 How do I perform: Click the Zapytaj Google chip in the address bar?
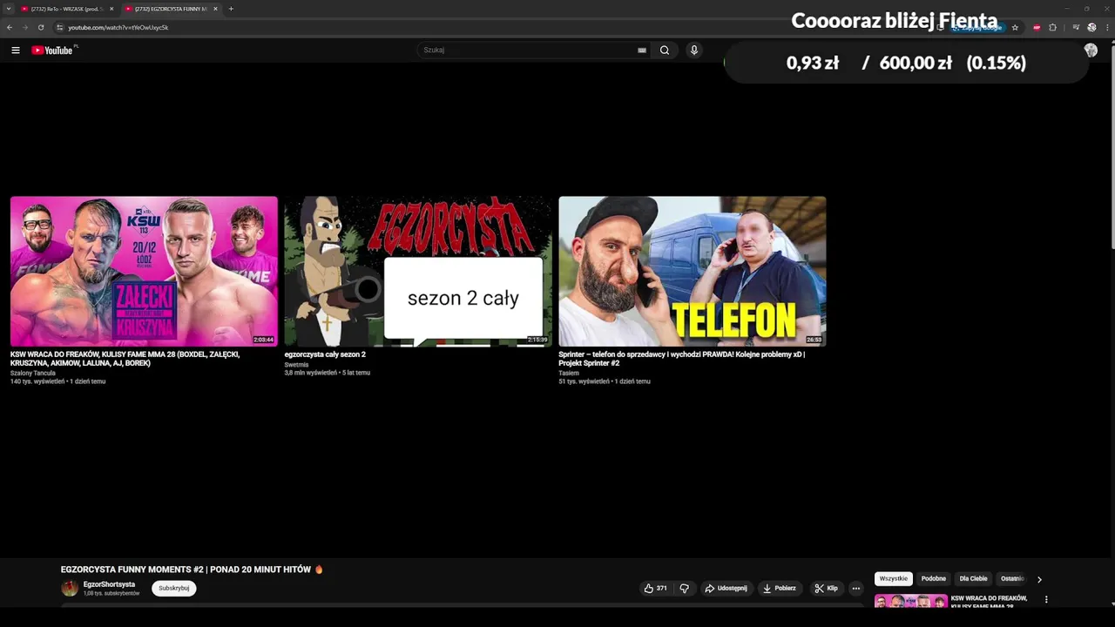coord(977,28)
